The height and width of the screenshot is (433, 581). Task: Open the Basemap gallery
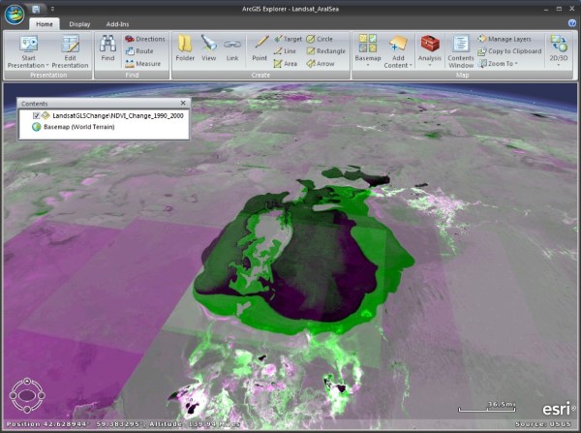point(368,50)
